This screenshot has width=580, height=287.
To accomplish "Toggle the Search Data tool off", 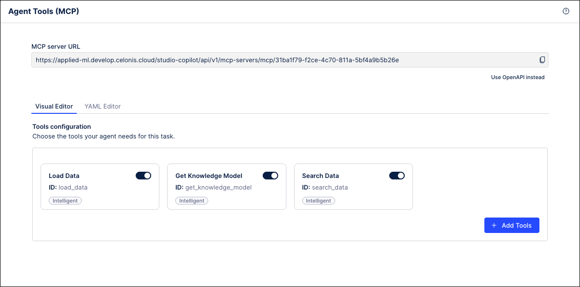I will (397, 176).
